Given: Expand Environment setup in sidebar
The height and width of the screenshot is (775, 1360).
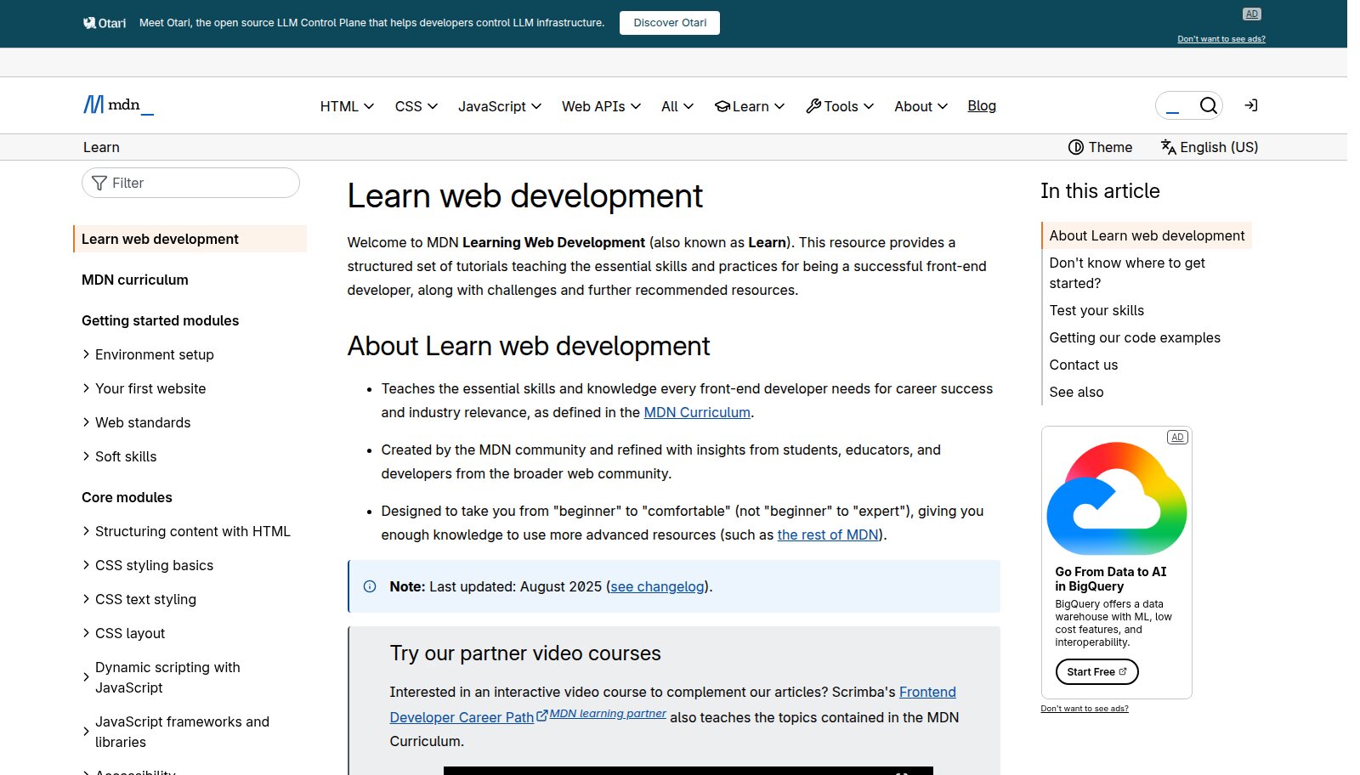Looking at the screenshot, I should pos(148,354).
